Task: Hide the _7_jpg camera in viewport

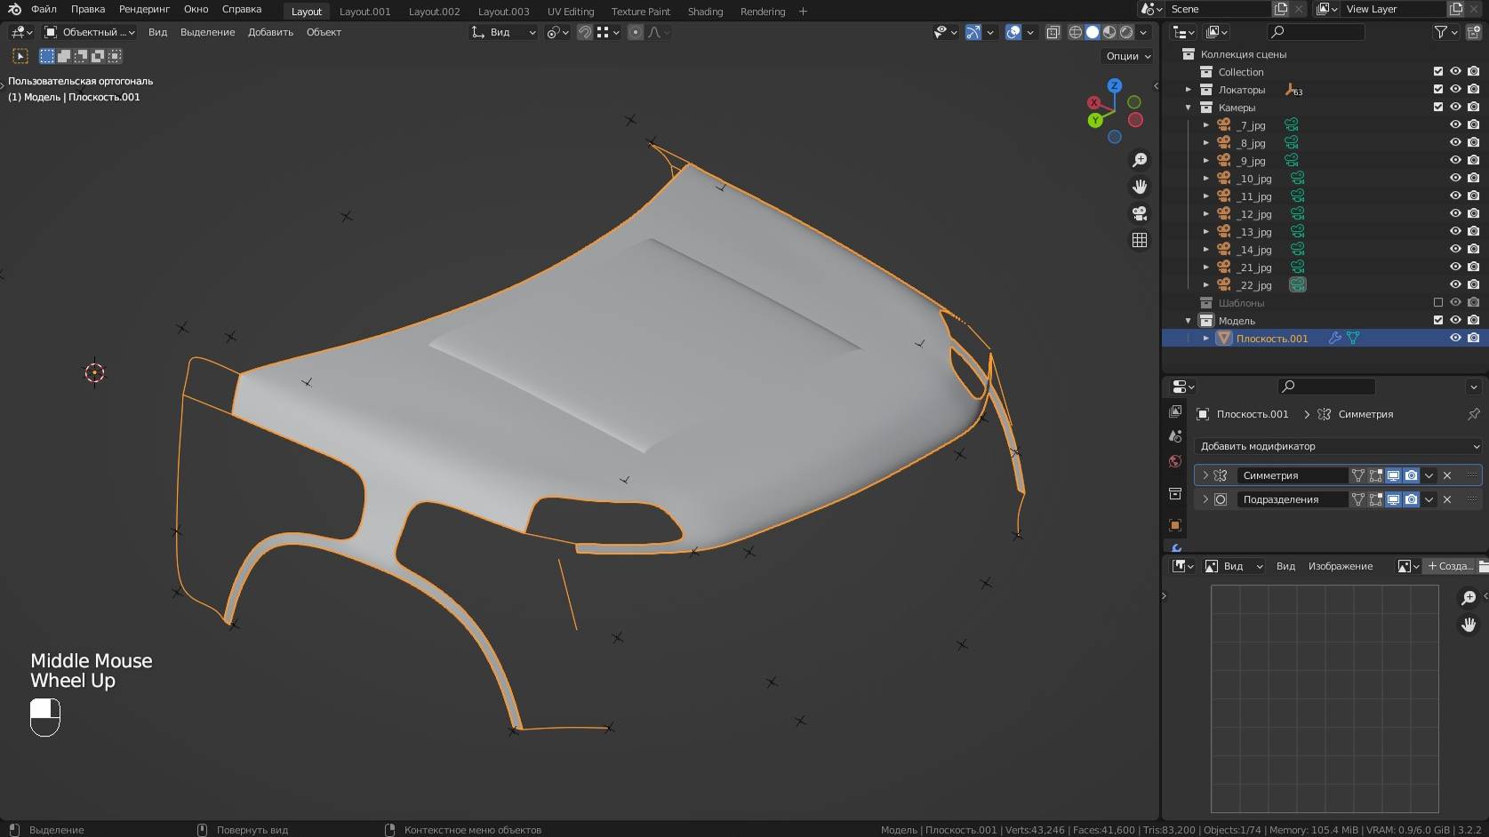Action: pyautogui.click(x=1455, y=125)
